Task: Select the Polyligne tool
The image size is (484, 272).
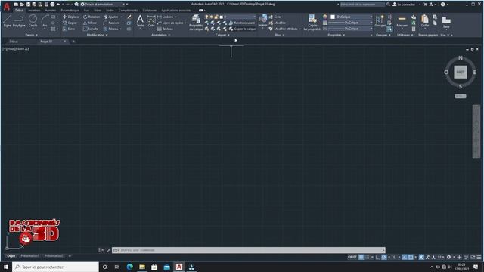Action: (x=19, y=21)
